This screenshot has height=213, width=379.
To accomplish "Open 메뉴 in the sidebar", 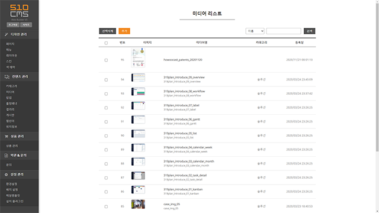I will tap(9, 50).
